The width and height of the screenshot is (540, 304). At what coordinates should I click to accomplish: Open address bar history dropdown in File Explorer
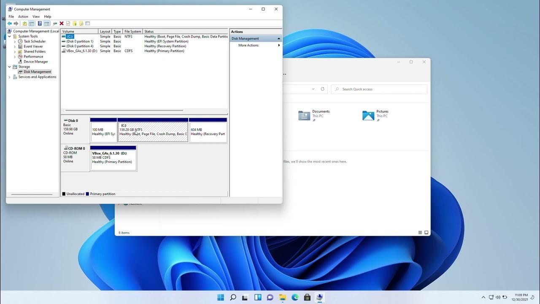tap(313, 89)
